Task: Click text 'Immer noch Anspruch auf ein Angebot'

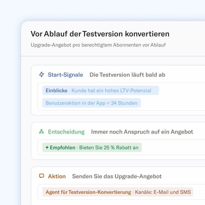Action: click(142, 132)
